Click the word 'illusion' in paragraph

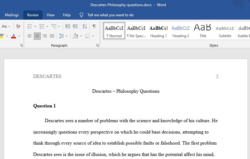pyautogui.click(x=99, y=154)
